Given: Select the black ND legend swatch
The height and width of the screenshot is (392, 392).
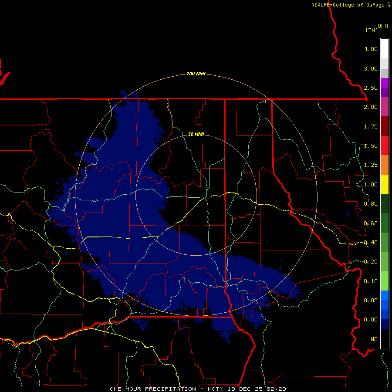Looking at the screenshot, I should tap(385, 339).
